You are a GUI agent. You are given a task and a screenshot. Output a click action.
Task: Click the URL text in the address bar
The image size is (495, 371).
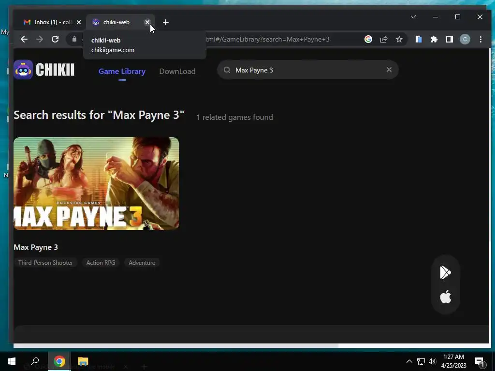tap(268, 40)
